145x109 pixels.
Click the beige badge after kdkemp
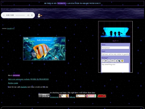(x=81, y=96)
